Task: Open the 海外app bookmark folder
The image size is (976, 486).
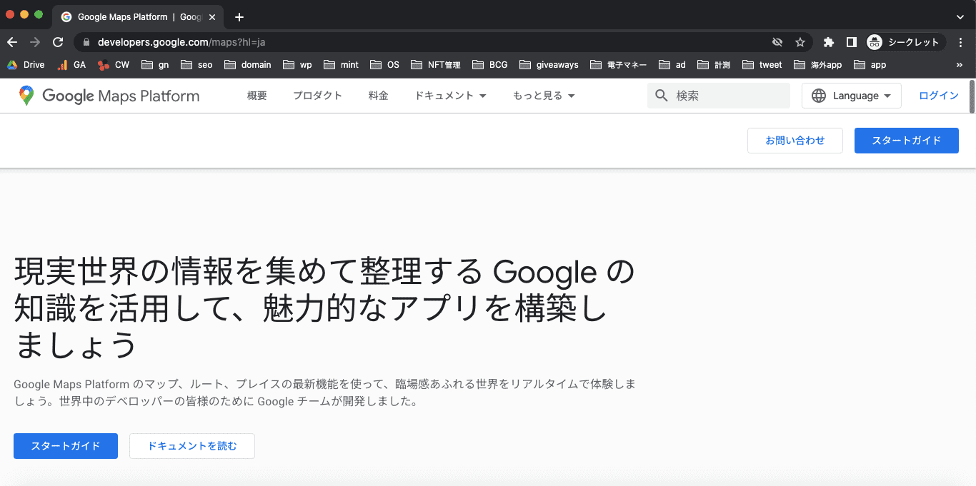Action: (818, 65)
